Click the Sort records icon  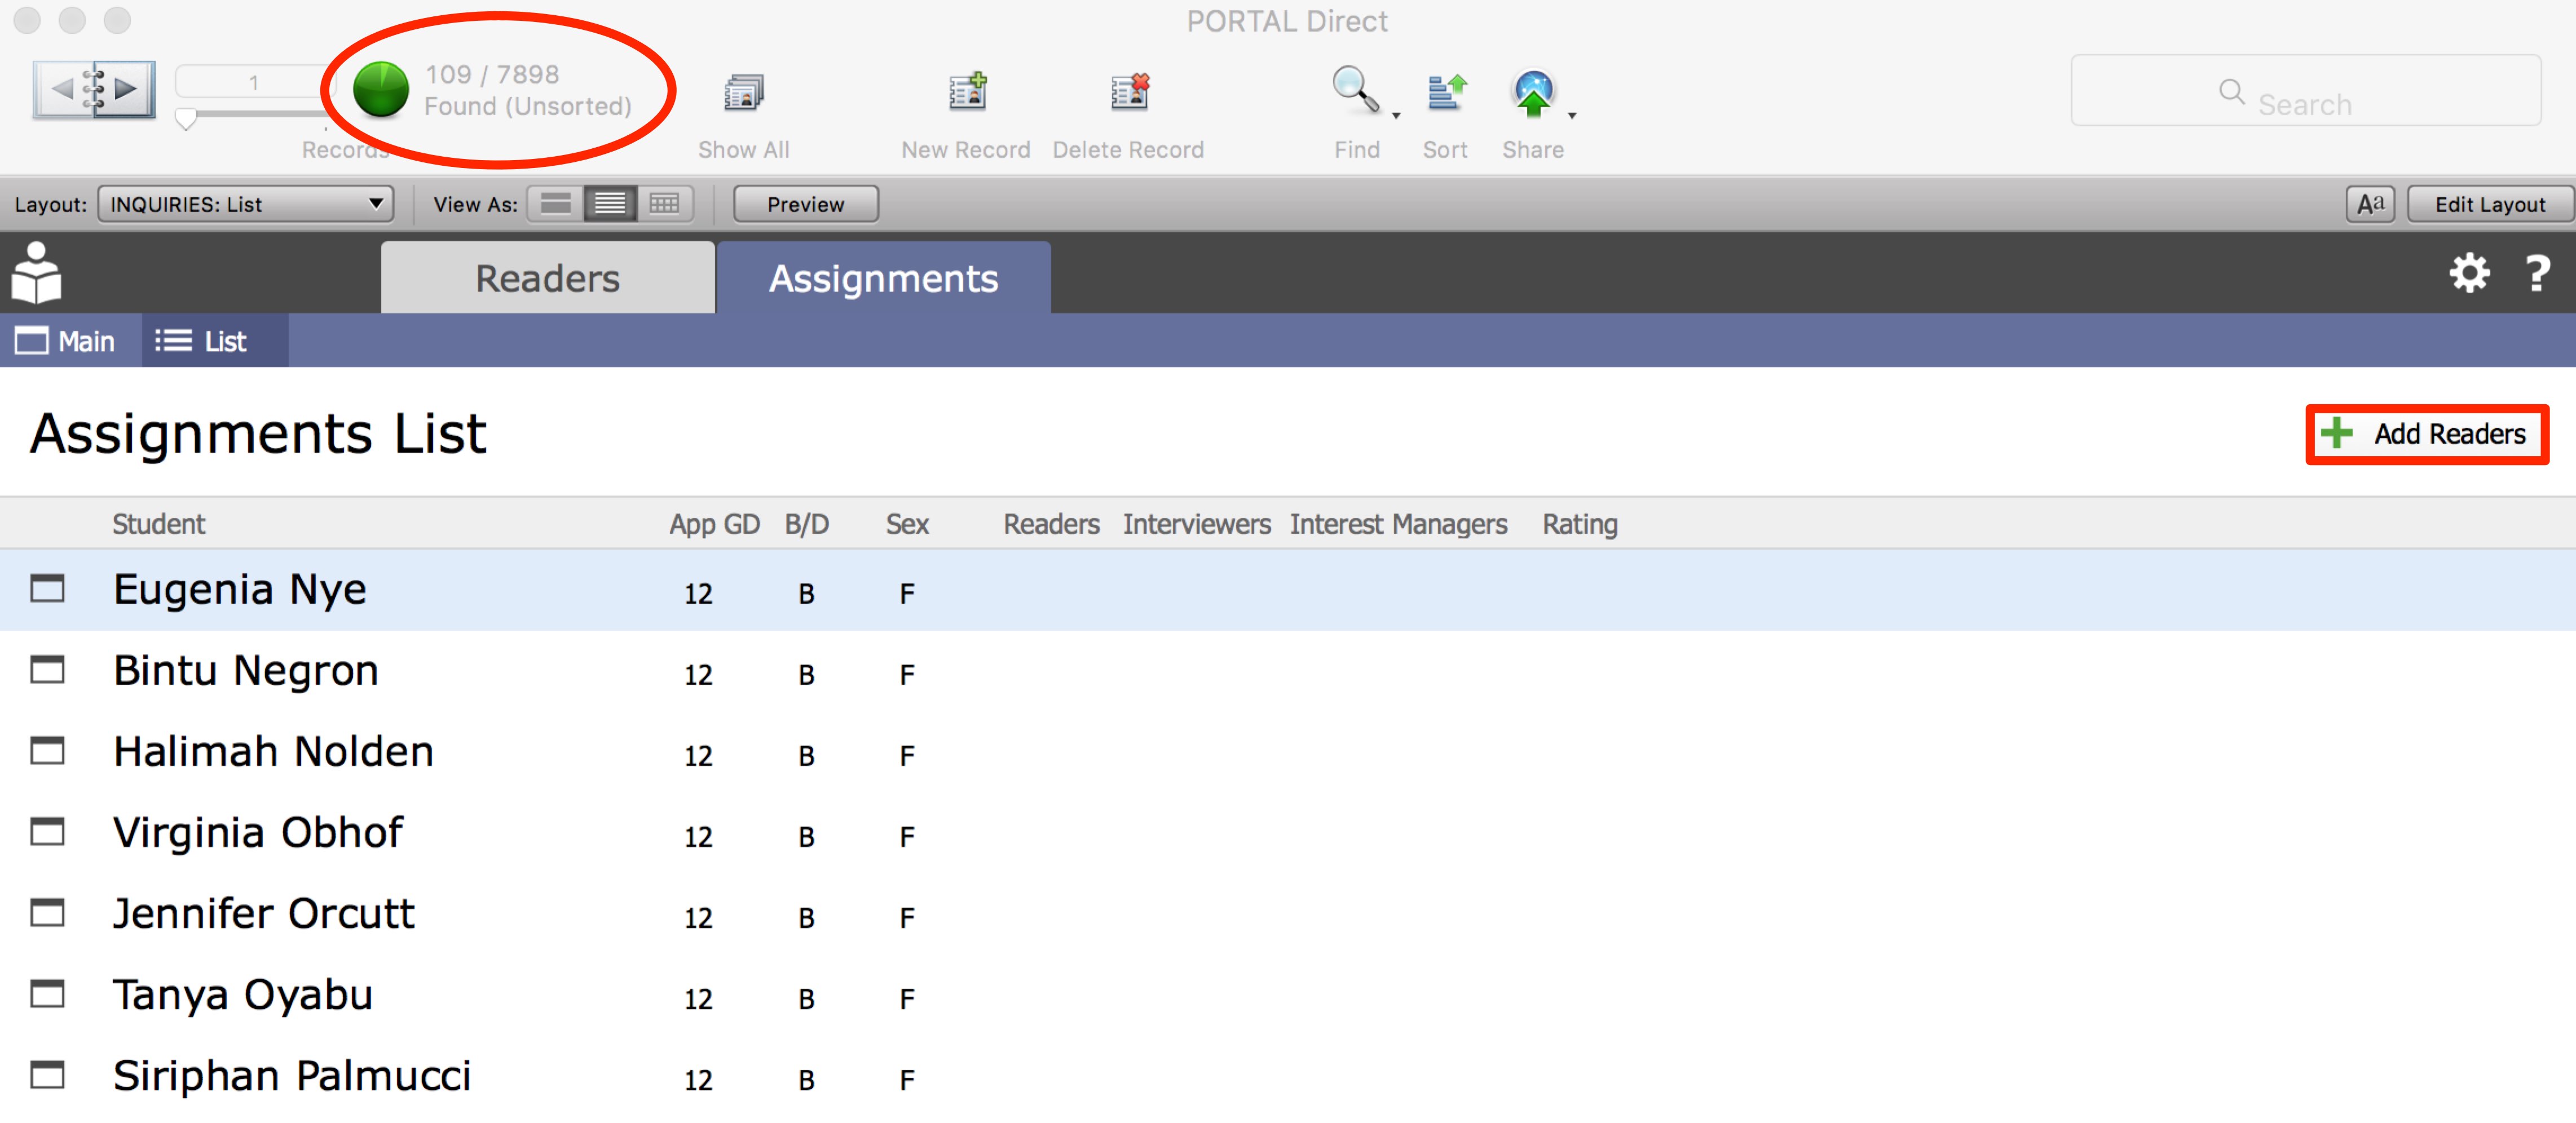tap(1445, 93)
